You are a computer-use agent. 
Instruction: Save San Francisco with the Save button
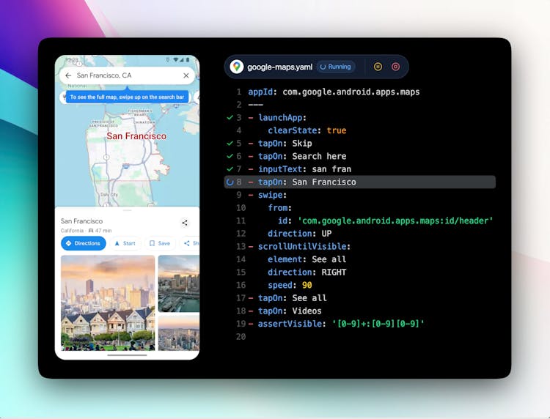[x=159, y=243]
